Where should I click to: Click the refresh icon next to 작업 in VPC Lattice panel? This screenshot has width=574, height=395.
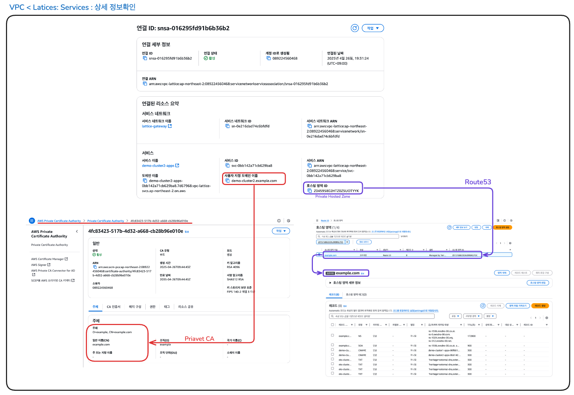(x=355, y=28)
